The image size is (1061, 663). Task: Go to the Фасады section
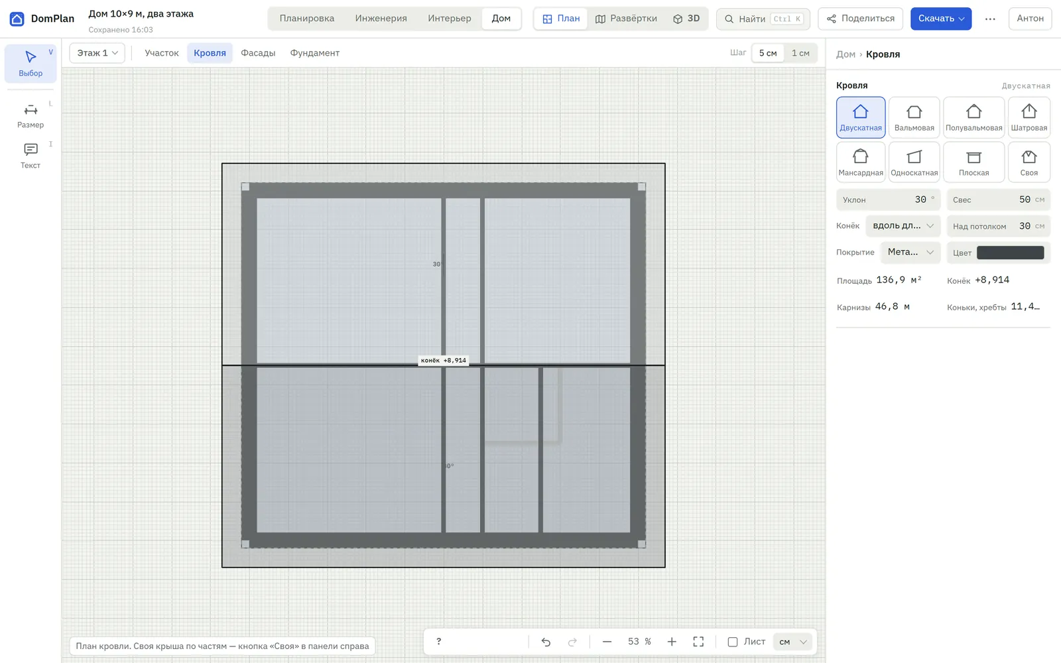click(x=258, y=53)
